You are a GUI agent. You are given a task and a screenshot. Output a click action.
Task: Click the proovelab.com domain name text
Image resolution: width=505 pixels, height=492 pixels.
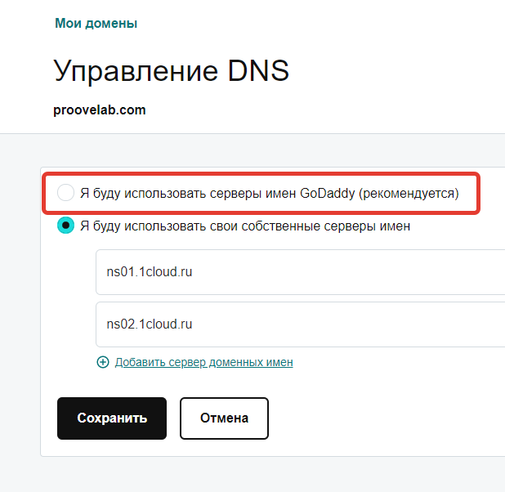[100, 110]
